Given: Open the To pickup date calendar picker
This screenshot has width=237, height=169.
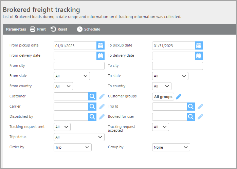Looking at the screenshot, I should (199, 45).
